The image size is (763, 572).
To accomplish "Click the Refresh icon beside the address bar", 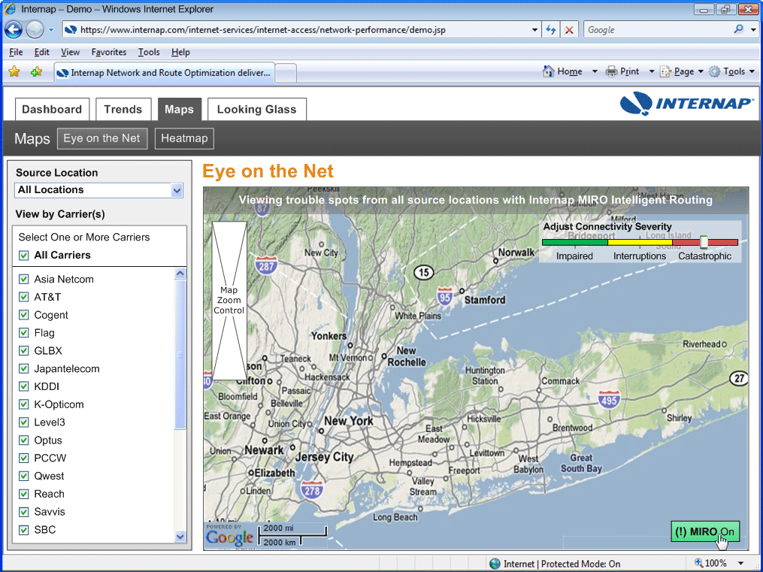I will [x=551, y=29].
